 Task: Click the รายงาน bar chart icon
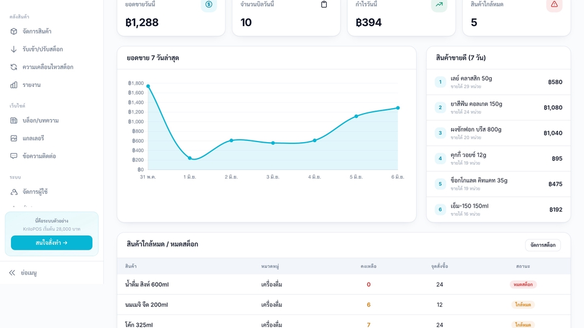(14, 85)
